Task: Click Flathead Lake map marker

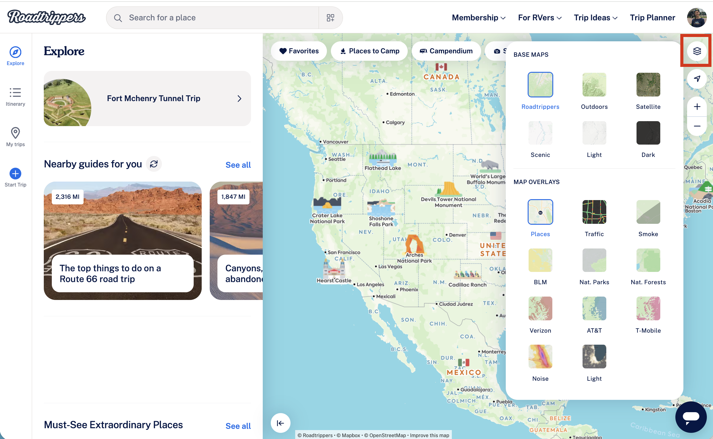Action: point(383,160)
